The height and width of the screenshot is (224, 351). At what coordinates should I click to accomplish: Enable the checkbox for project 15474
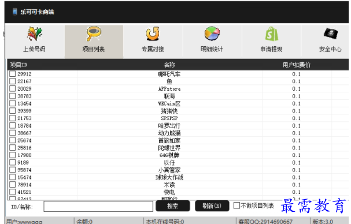click(13, 177)
